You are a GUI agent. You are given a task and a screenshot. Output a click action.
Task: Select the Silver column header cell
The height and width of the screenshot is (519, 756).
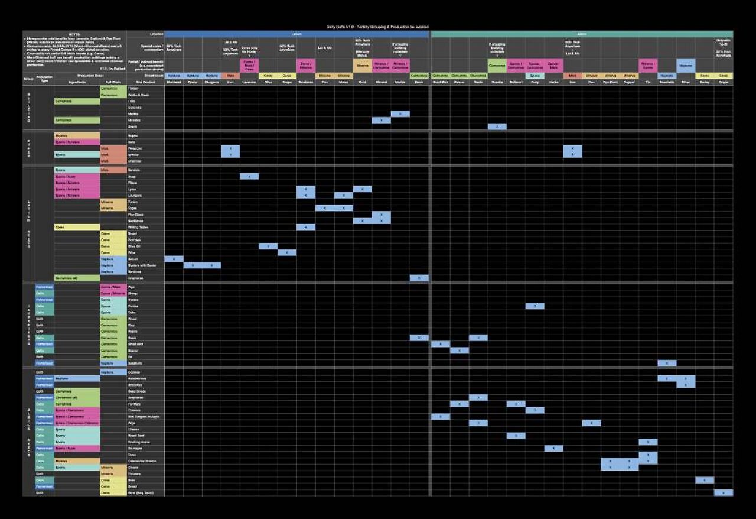(x=686, y=82)
